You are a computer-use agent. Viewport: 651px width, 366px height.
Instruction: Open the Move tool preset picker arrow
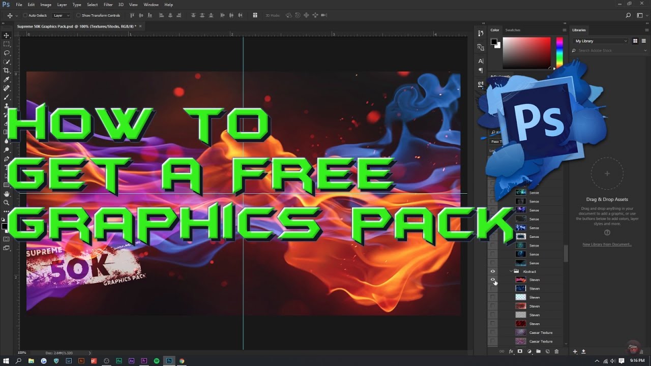tap(16, 15)
